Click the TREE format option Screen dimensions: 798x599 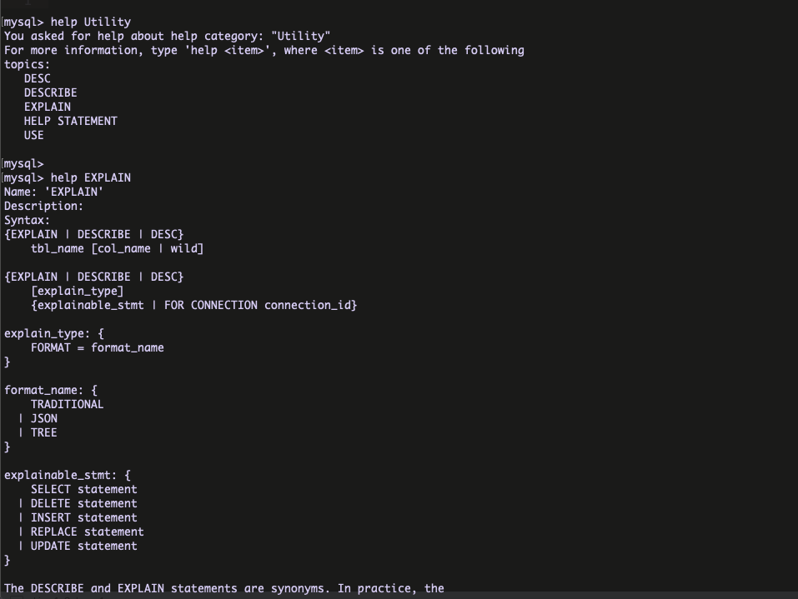(43, 432)
